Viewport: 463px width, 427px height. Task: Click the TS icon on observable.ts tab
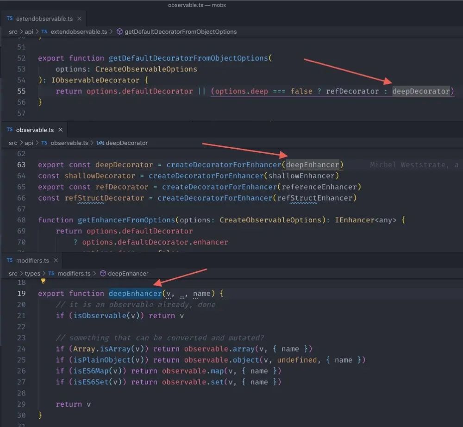[x=11, y=130]
